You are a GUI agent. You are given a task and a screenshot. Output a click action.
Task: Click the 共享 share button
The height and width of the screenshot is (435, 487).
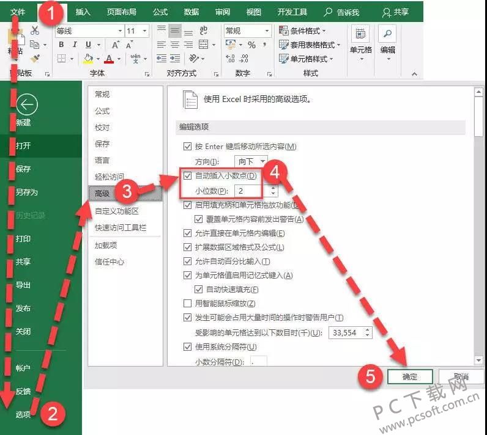click(395, 12)
